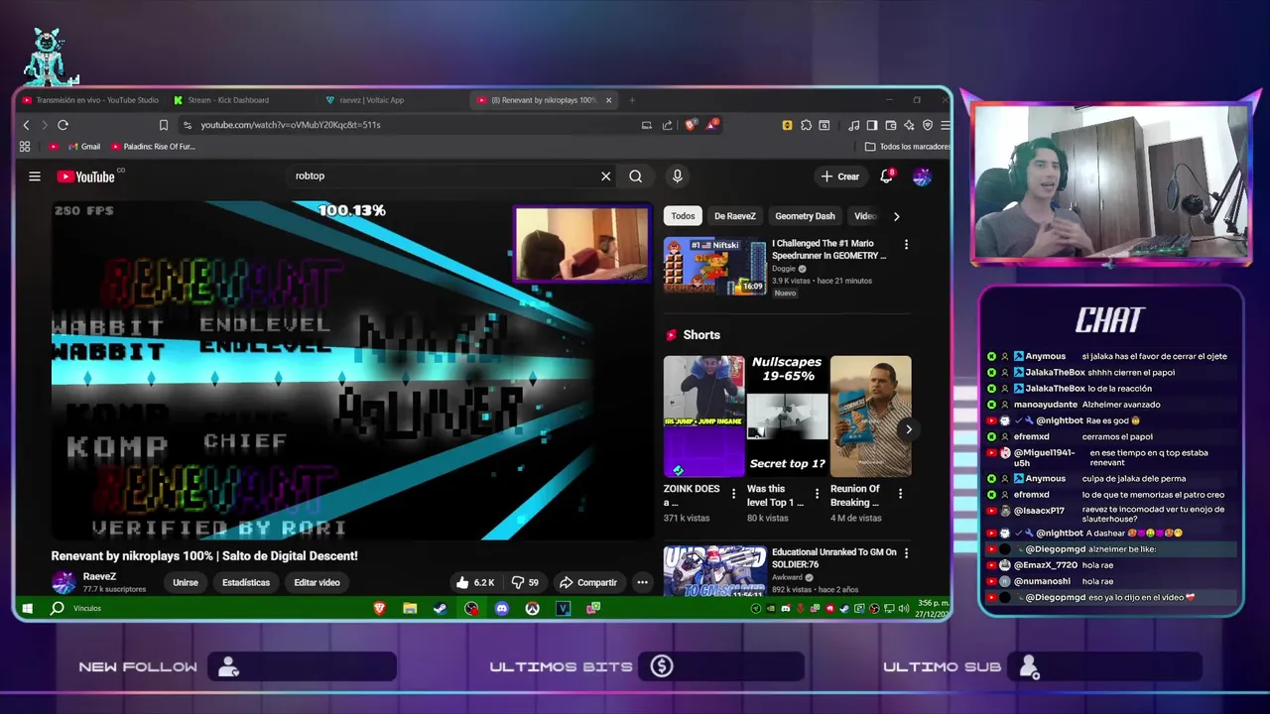Screen dimensions: 1270x714
Task: Share this page via the browser share icon
Action: point(667,125)
